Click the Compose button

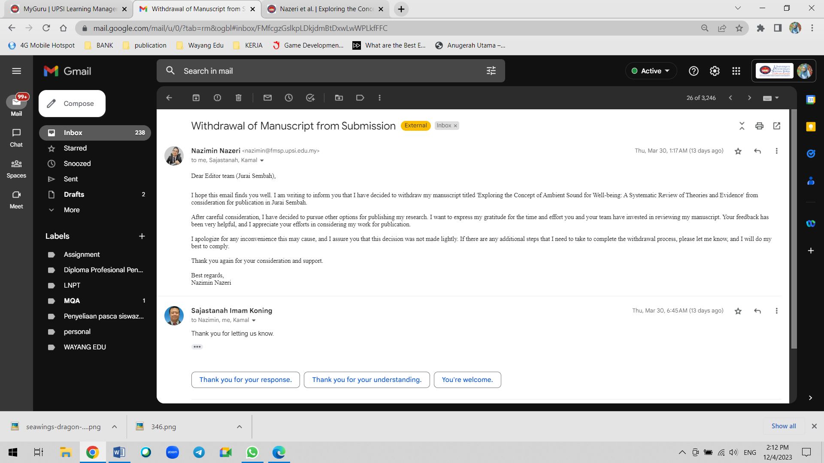click(72, 103)
